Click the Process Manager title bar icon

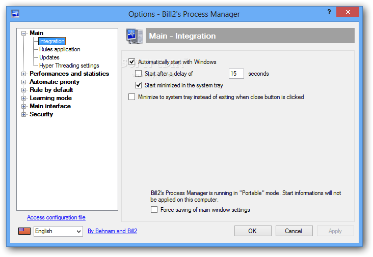click(x=15, y=14)
